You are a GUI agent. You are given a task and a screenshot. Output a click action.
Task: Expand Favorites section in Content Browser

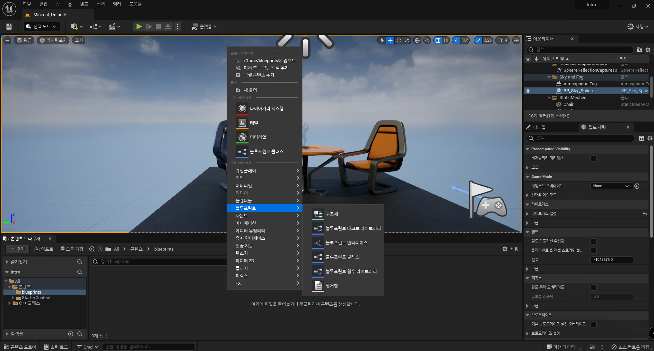click(x=6, y=262)
